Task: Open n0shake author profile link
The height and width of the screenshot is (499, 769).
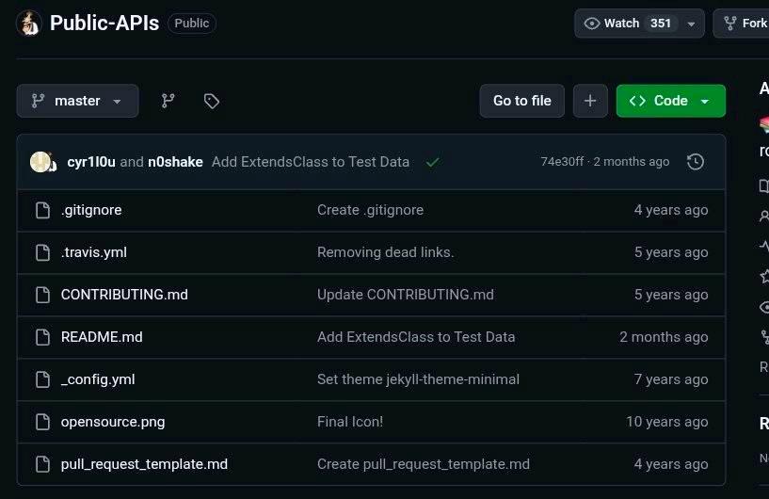Action: 176,162
